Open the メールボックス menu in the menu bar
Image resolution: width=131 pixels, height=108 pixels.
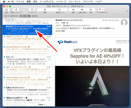coord(47,2)
